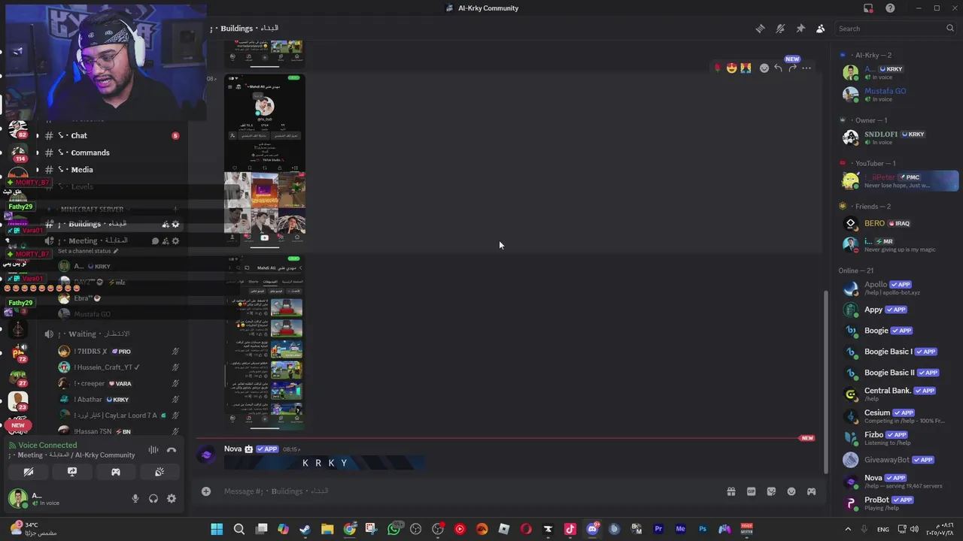
Task: Open the Chat text channel
Action: pos(111,136)
